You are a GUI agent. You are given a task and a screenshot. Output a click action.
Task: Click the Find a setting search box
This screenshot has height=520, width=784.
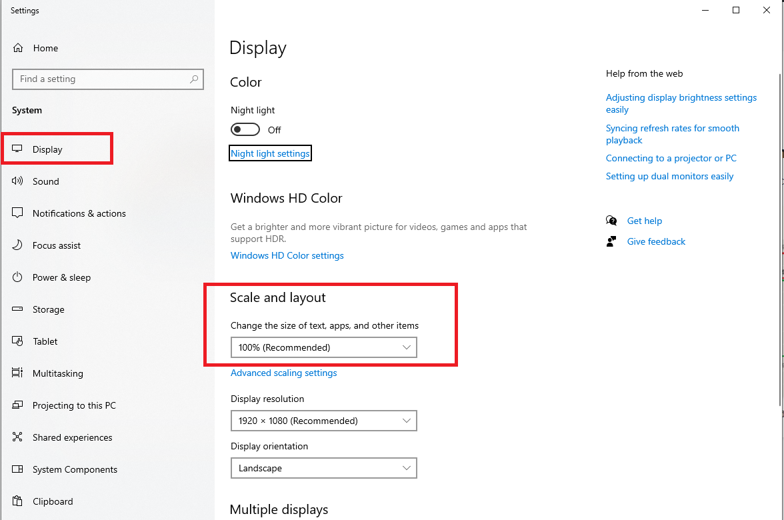pyautogui.click(x=100, y=79)
